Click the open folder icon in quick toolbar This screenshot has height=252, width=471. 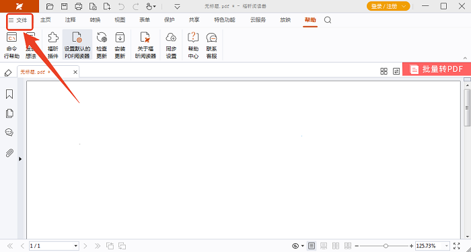click(50, 6)
